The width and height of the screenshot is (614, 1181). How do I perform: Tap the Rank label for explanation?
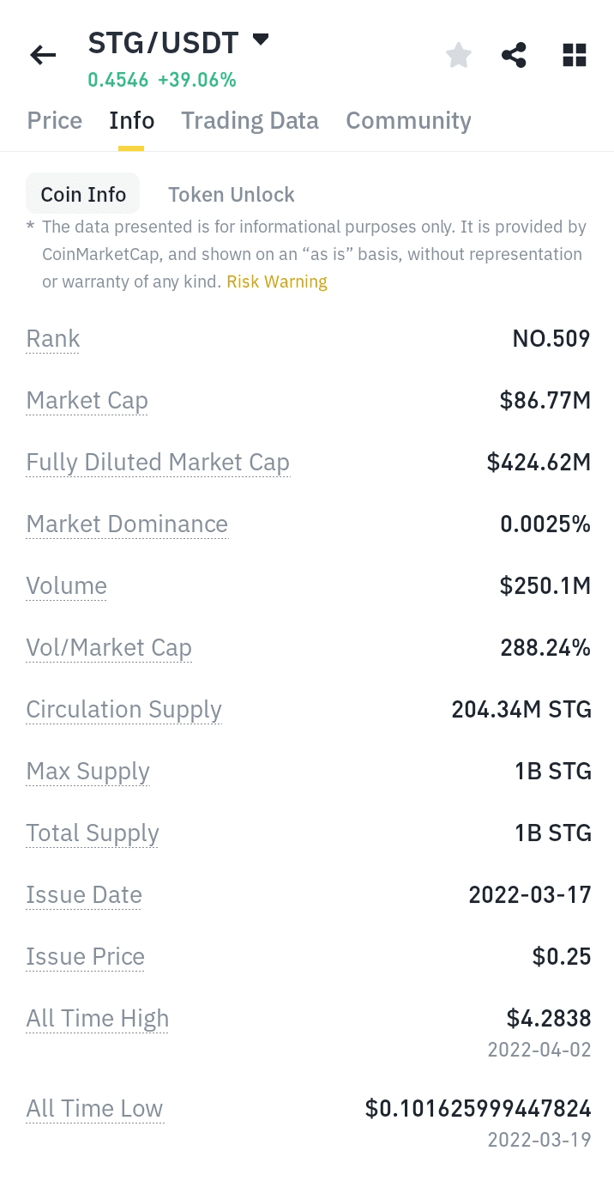click(x=53, y=339)
